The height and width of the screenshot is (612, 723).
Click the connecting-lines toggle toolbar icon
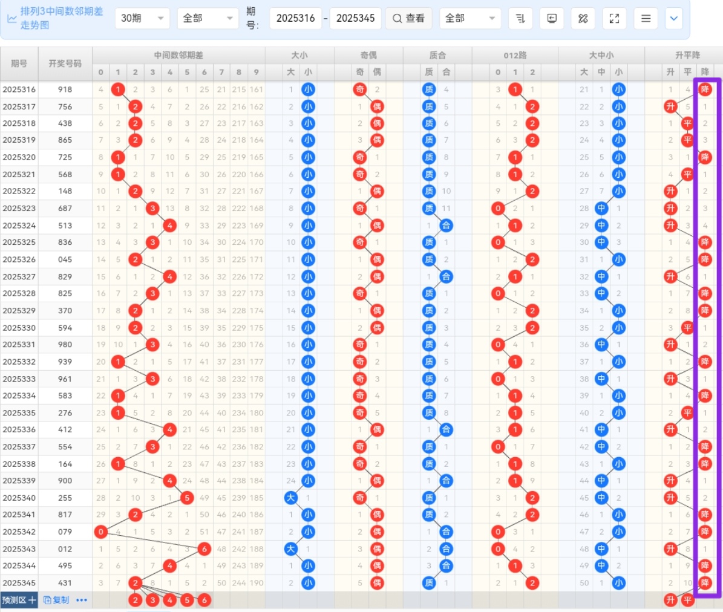click(583, 18)
